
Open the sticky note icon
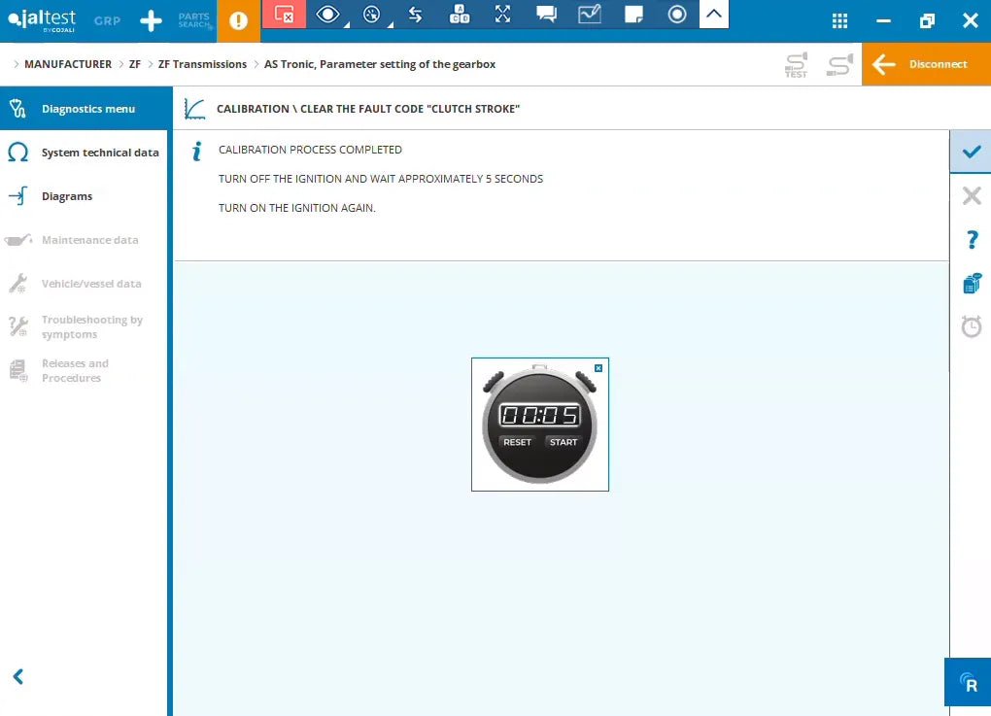coord(633,15)
